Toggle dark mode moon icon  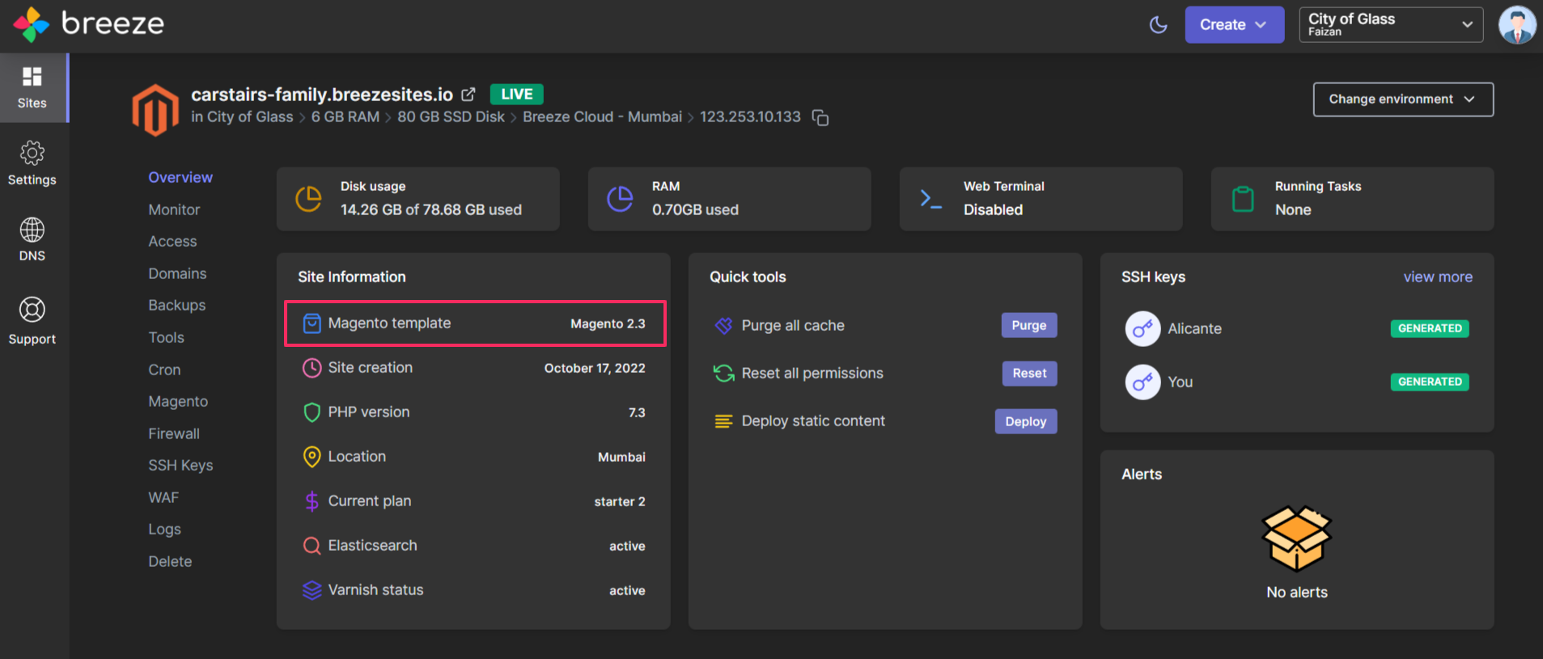tap(1159, 25)
